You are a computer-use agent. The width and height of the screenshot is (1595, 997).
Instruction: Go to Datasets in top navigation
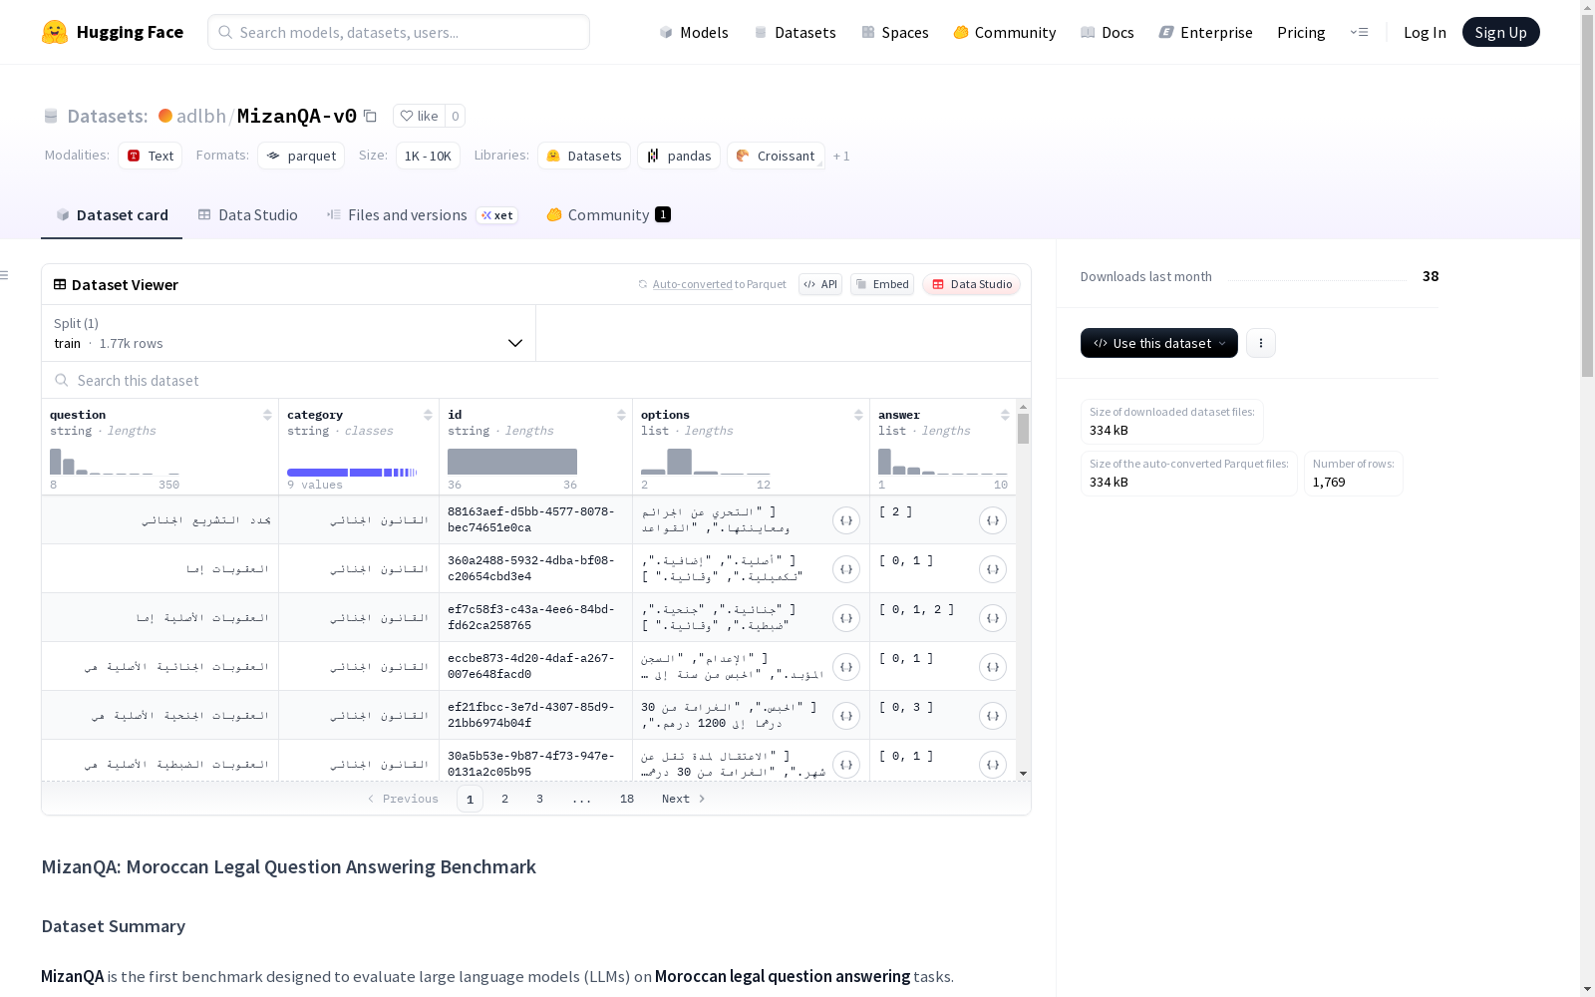tap(795, 32)
